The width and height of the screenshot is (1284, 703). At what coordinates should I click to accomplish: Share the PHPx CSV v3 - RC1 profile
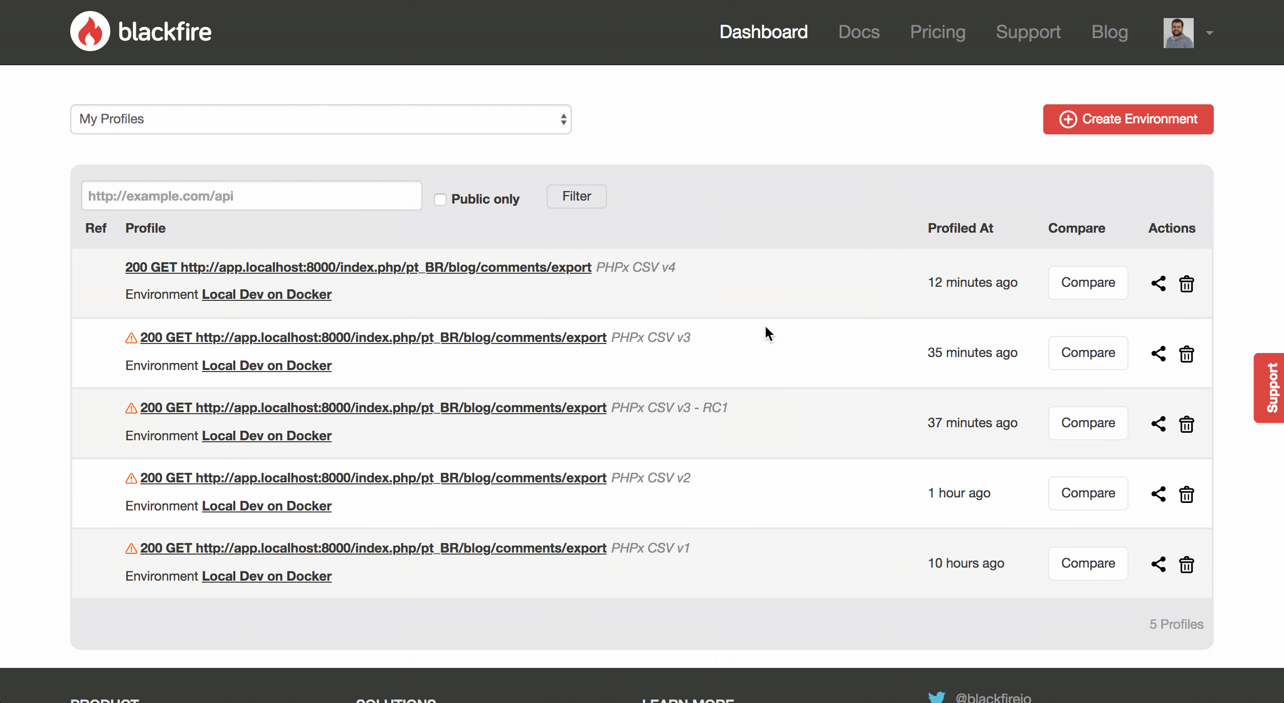pos(1158,424)
